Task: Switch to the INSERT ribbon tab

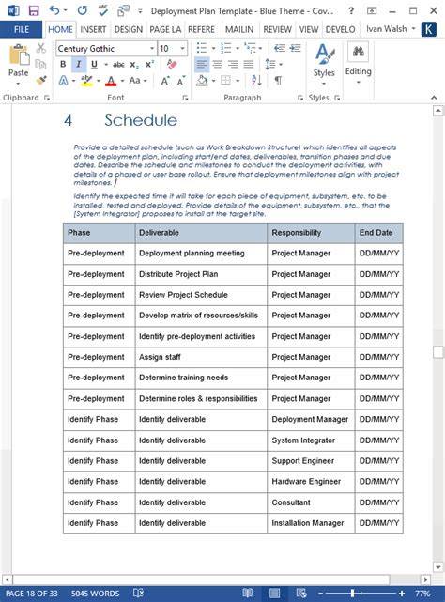Action: coord(93,29)
